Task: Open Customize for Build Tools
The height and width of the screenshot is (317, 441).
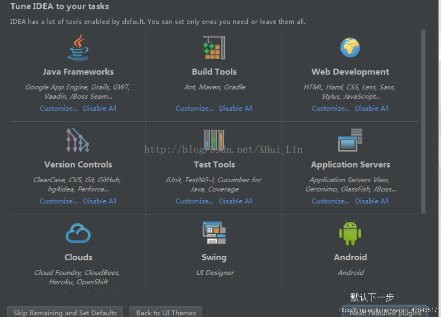Action: click(195, 108)
